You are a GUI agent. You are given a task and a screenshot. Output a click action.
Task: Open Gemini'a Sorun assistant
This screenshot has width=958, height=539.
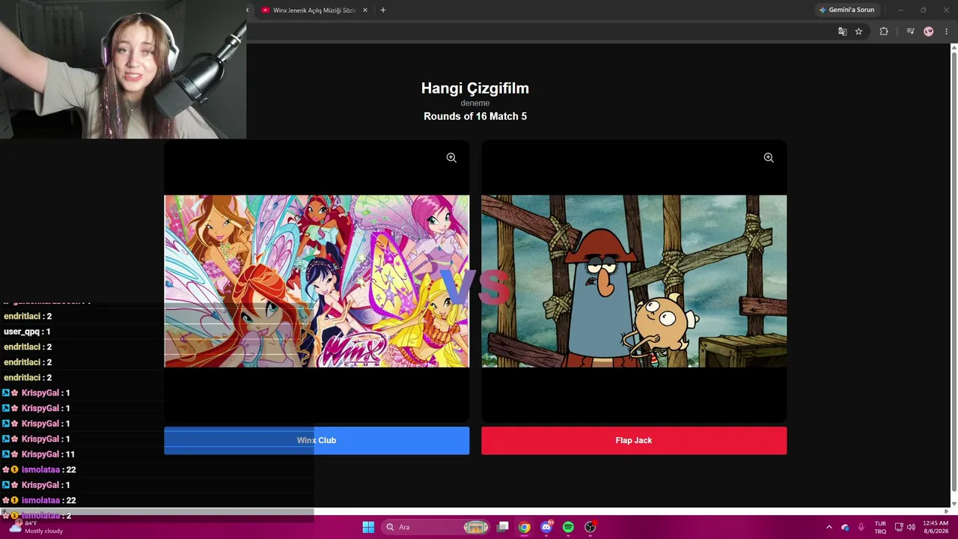click(846, 10)
